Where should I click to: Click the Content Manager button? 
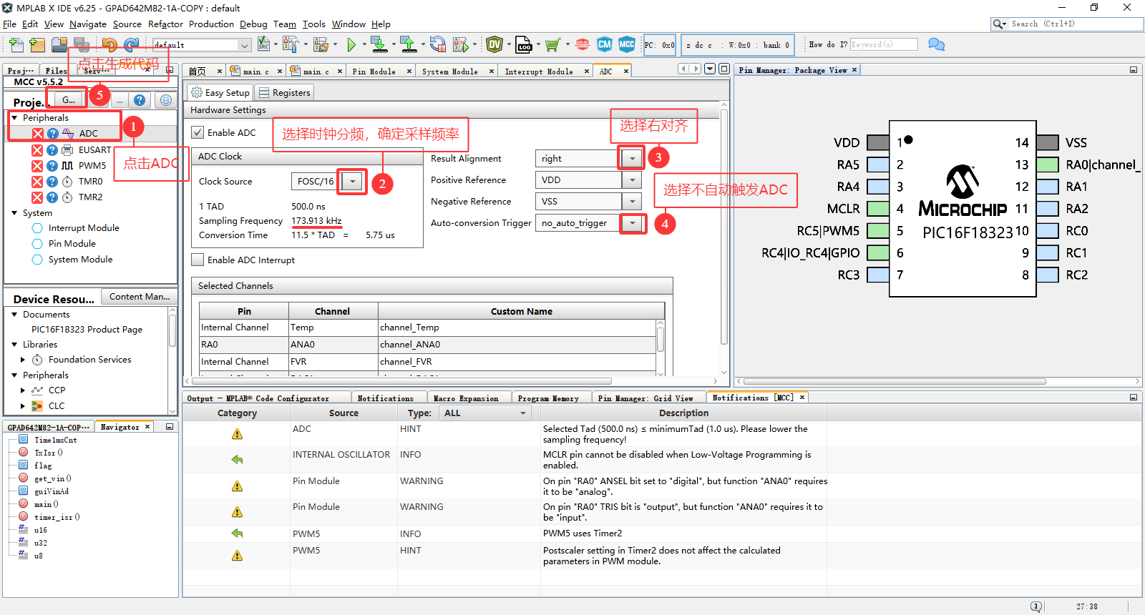(x=140, y=297)
